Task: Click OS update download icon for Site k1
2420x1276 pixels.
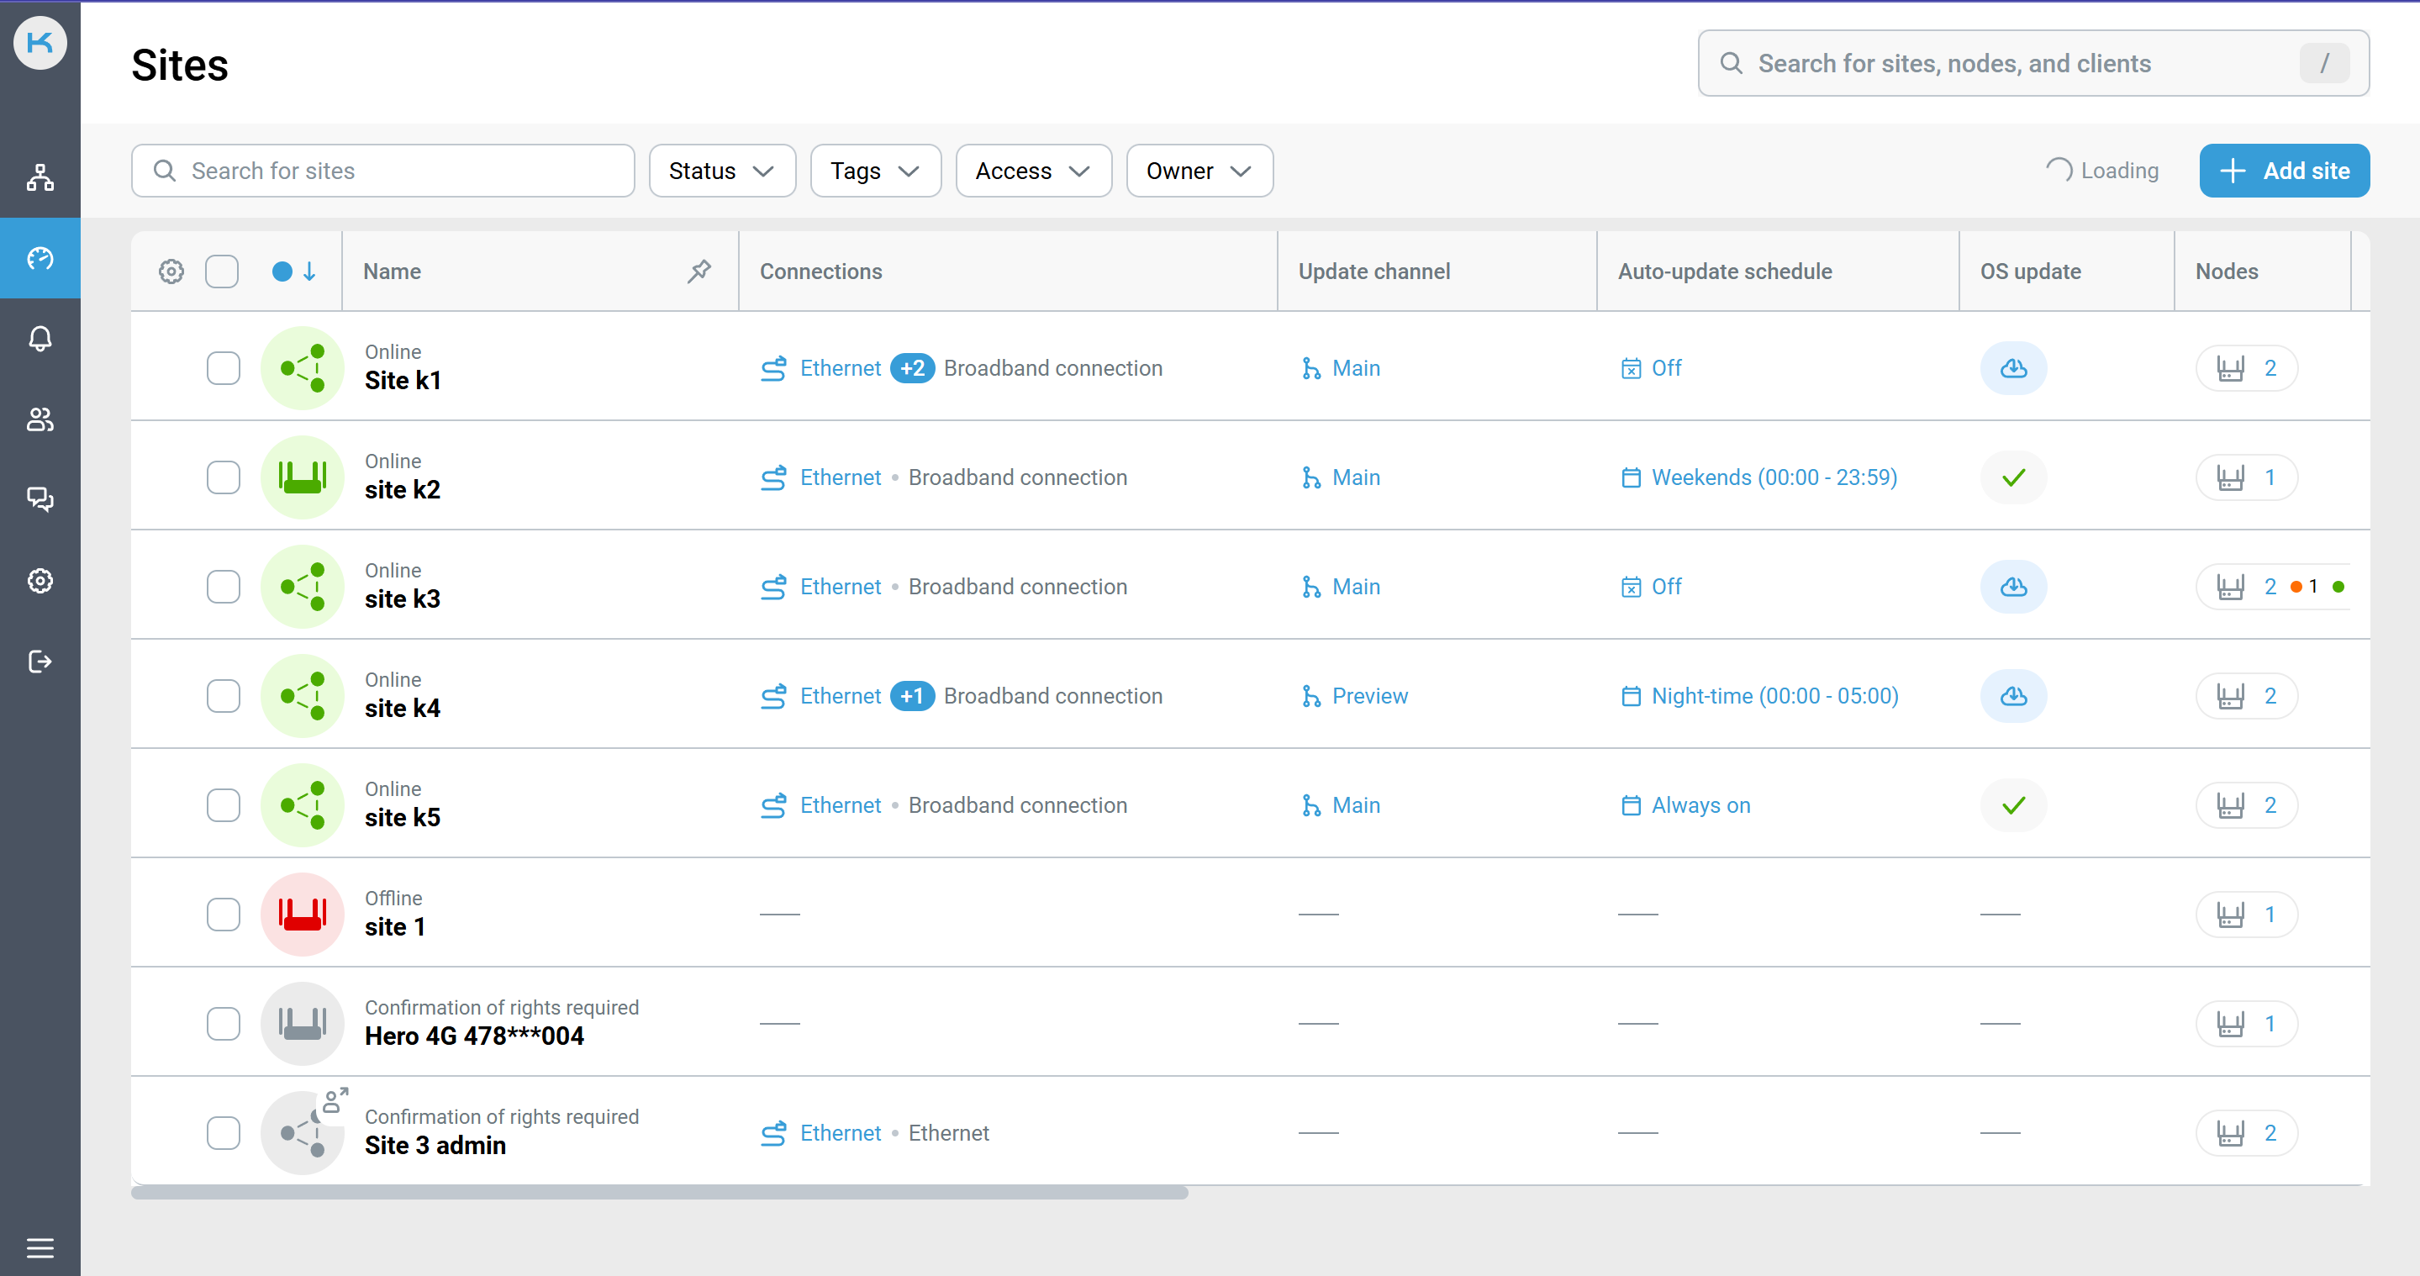Action: tap(2013, 368)
